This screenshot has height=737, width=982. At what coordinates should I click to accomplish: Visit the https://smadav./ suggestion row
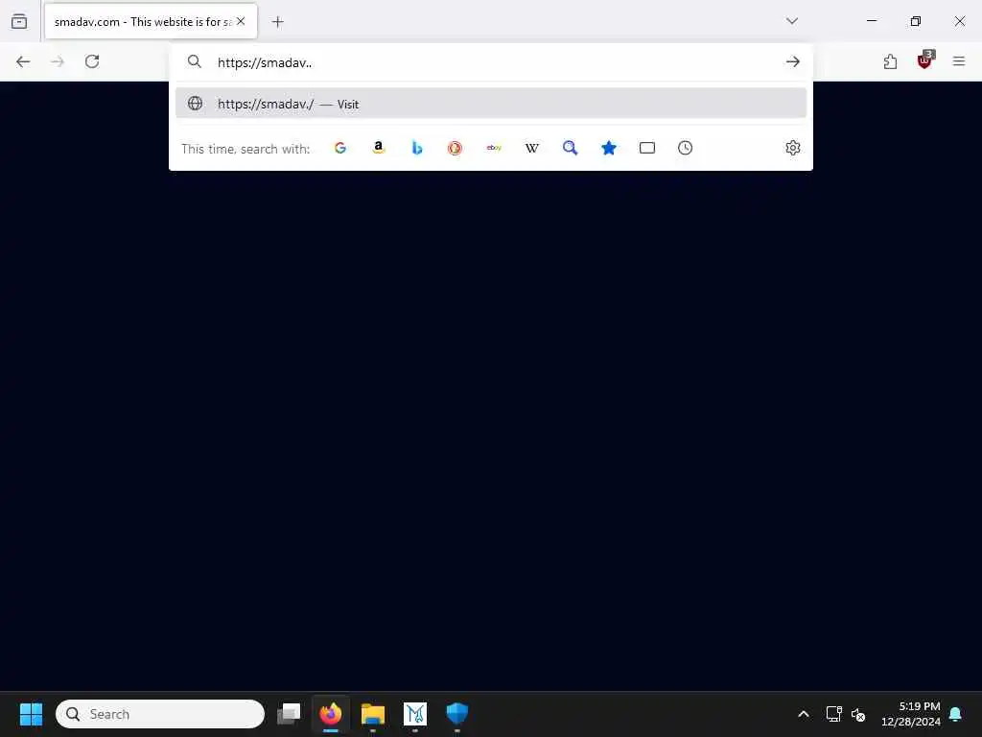click(491, 104)
